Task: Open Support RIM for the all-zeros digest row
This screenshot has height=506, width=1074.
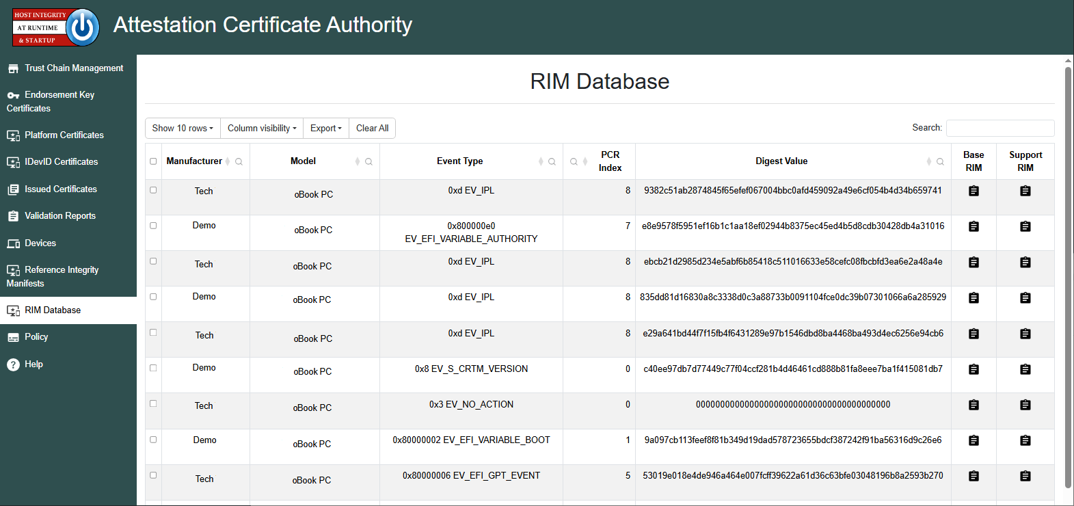Action: coord(1025,405)
